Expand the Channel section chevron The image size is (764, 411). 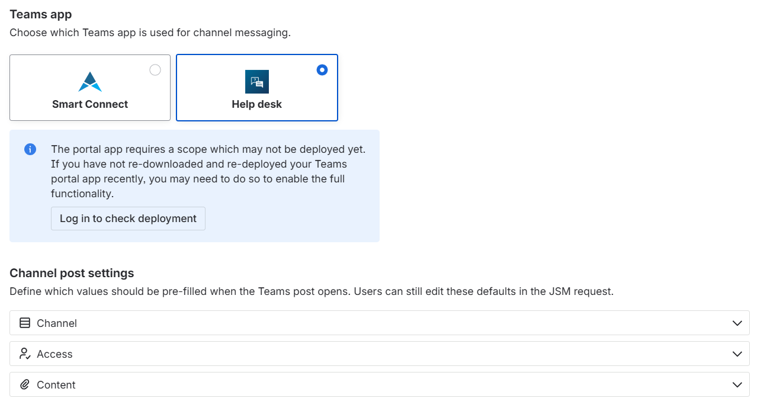point(737,323)
